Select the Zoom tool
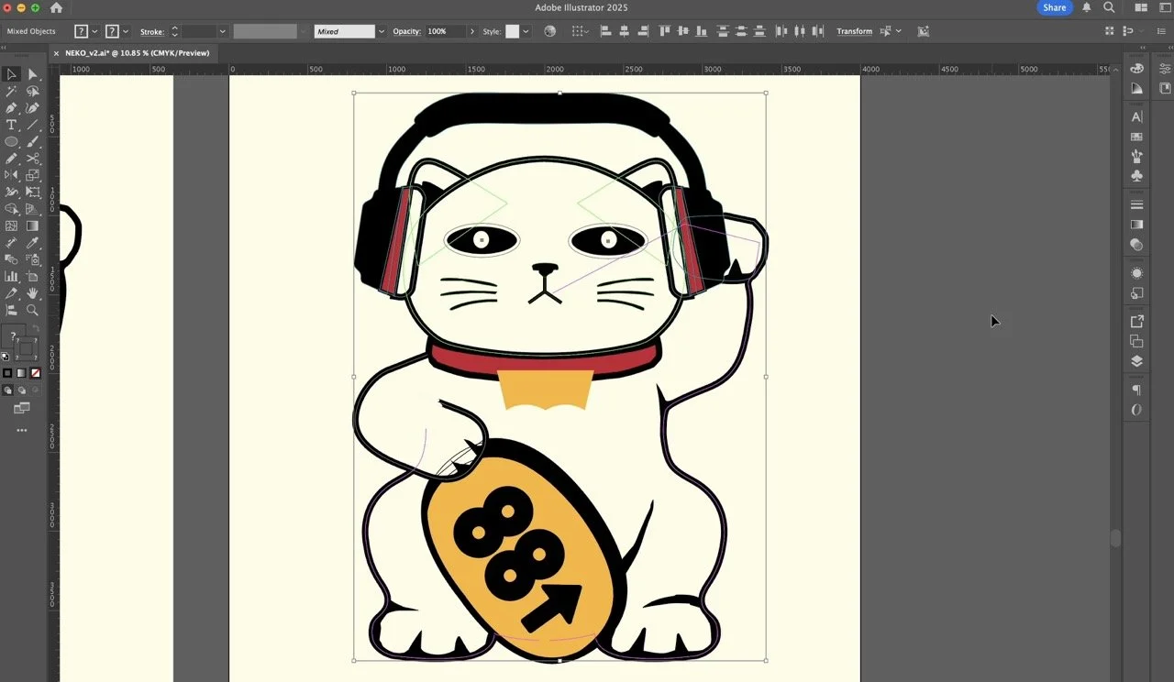The width and height of the screenshot is (1174, 682). click(32, 310)
